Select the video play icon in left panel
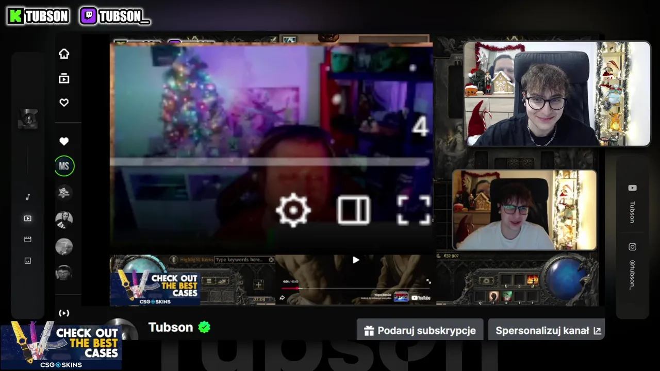Screen dimensions: 660x371 click(x=28, y=218)
